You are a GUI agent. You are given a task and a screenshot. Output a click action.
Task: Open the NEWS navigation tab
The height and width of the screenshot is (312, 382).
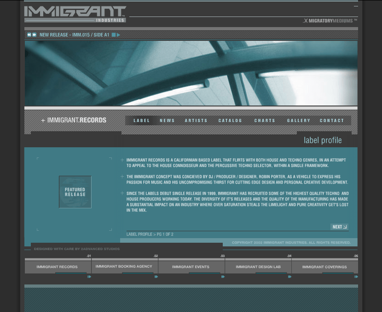[x=167, y=120]
